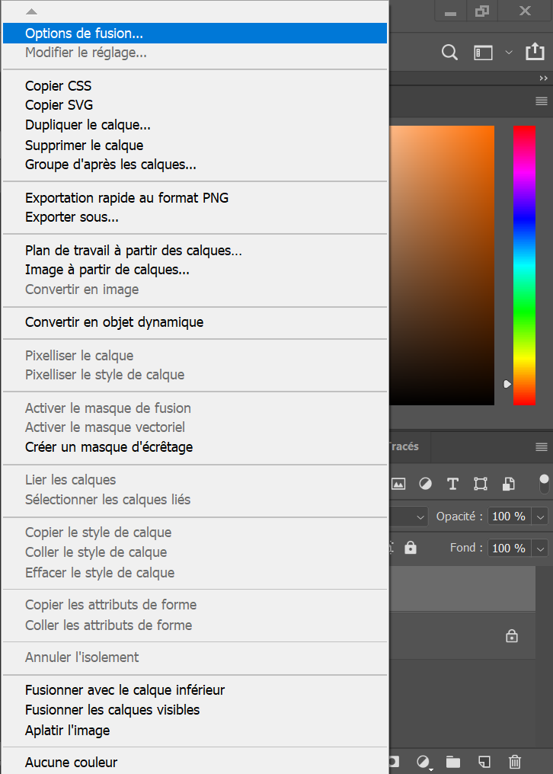Open the Opacité dropdown arrow
This screenshot has height=774, width=553.
point(540,517)
